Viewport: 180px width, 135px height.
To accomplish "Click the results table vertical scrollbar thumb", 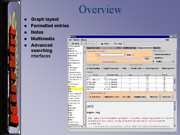I will coord(174,81).
